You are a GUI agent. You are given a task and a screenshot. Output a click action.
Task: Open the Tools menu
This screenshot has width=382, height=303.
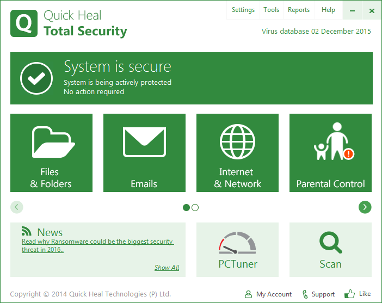(271, 10)
